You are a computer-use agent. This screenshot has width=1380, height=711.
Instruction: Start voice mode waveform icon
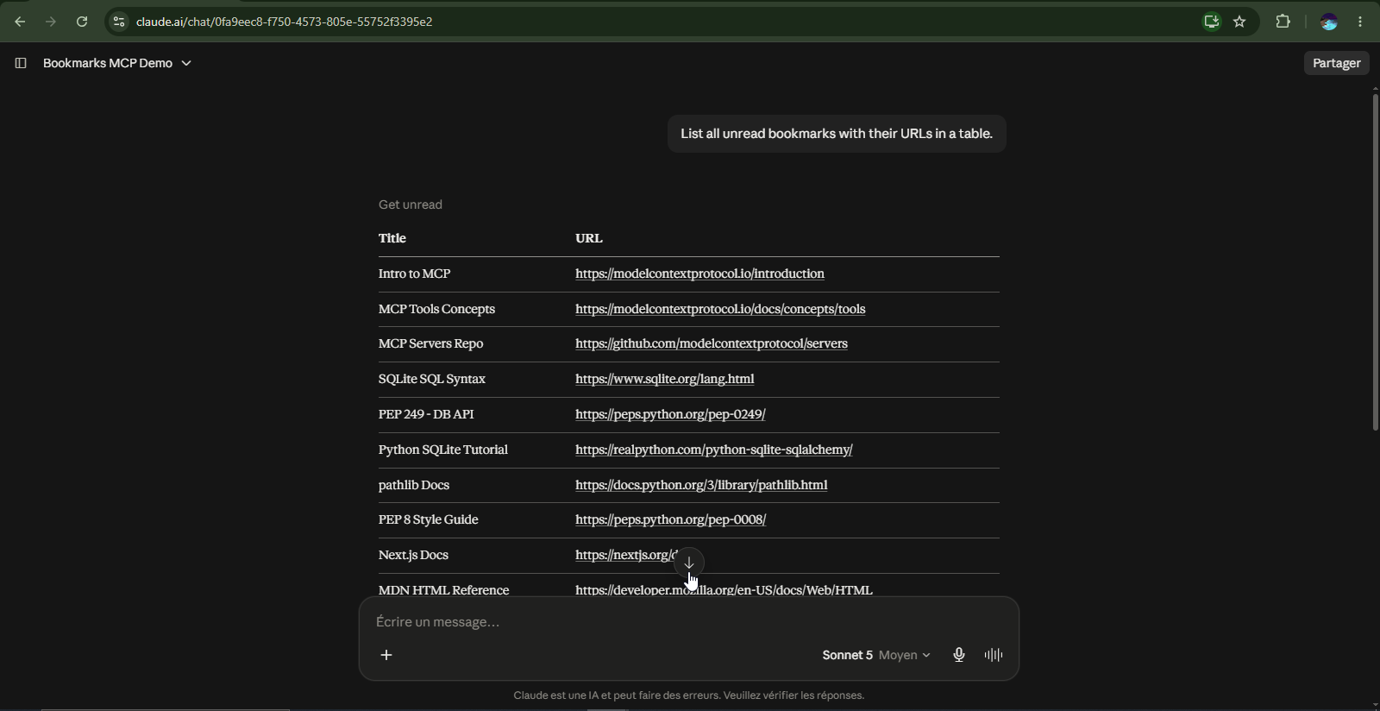tap(994, 655)
